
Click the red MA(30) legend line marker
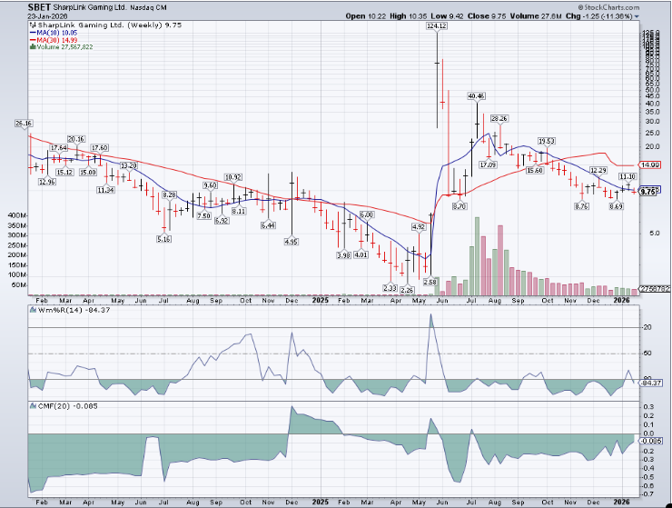[34, 41]
